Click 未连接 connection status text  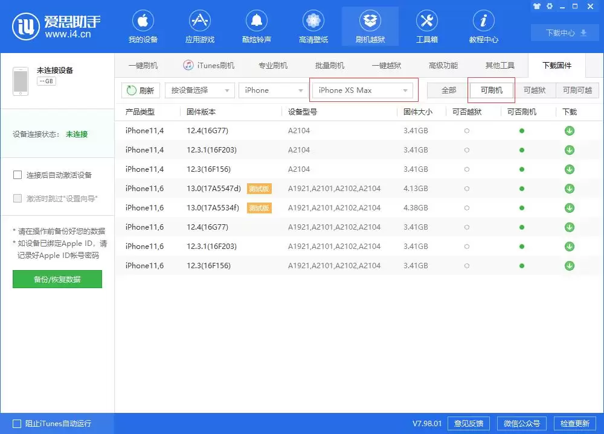[x=77, y=134]
